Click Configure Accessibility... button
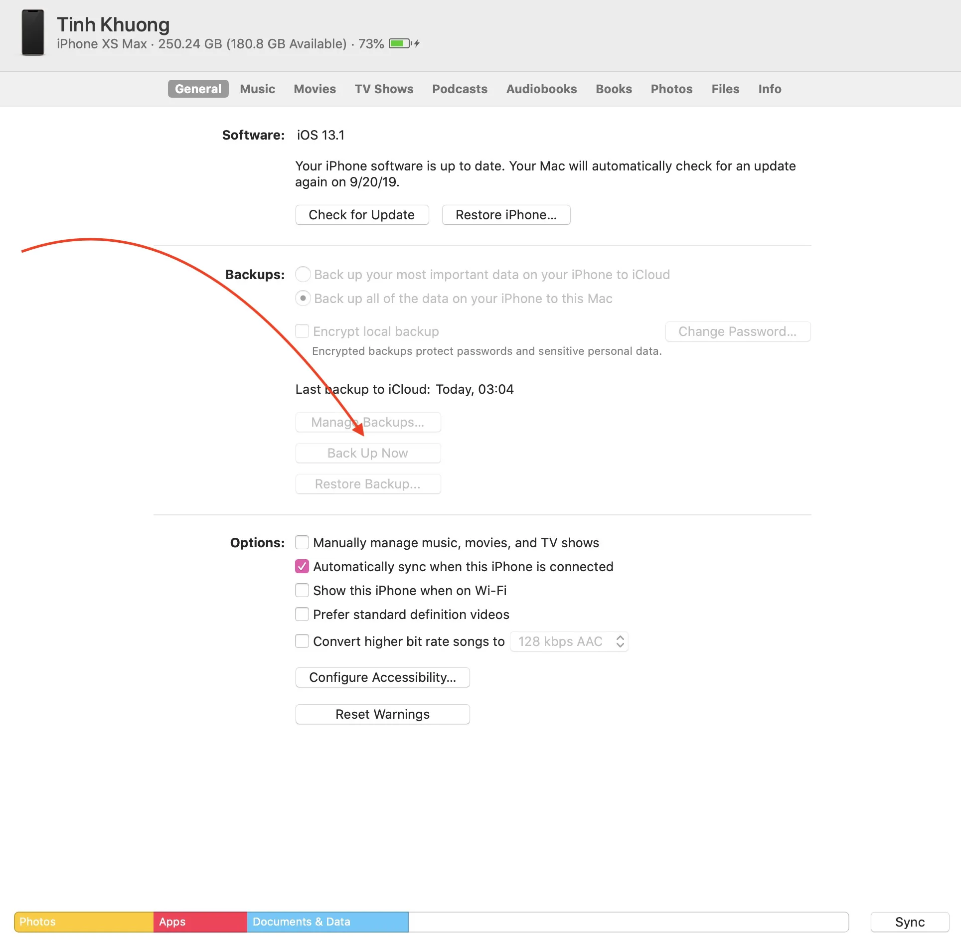Screen dimensions: 961x944 (x=382, y=677)
